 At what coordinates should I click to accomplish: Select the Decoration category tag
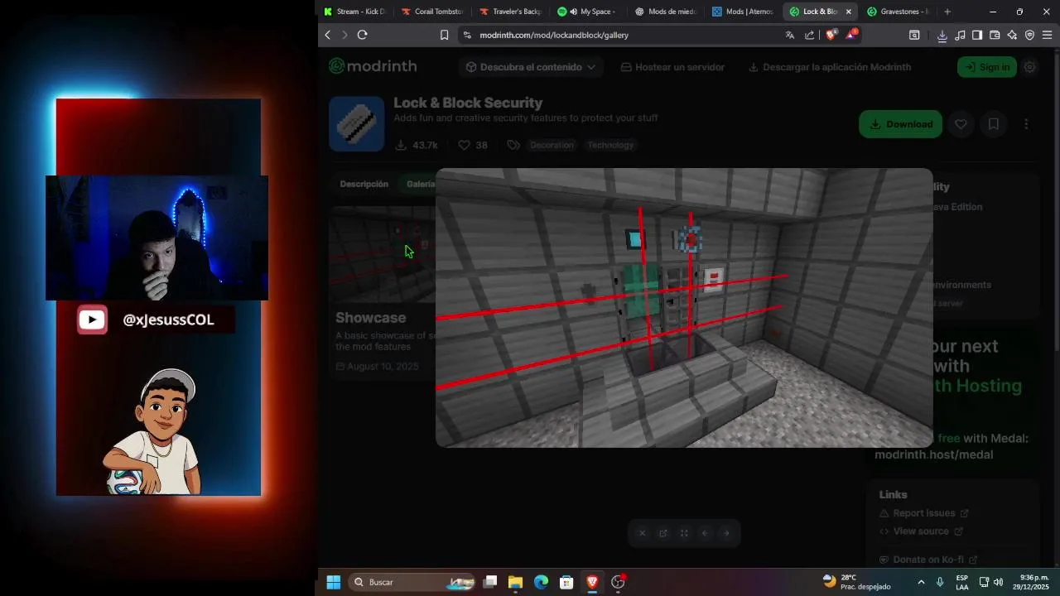click(552, 145)
